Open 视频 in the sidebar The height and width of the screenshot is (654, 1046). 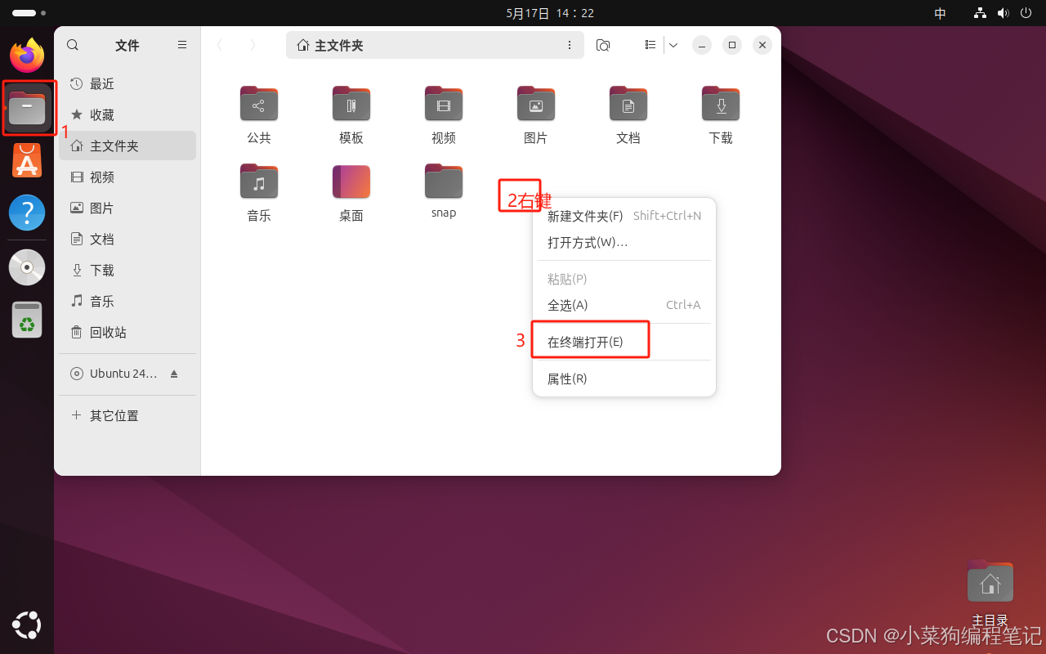[127, 177]
